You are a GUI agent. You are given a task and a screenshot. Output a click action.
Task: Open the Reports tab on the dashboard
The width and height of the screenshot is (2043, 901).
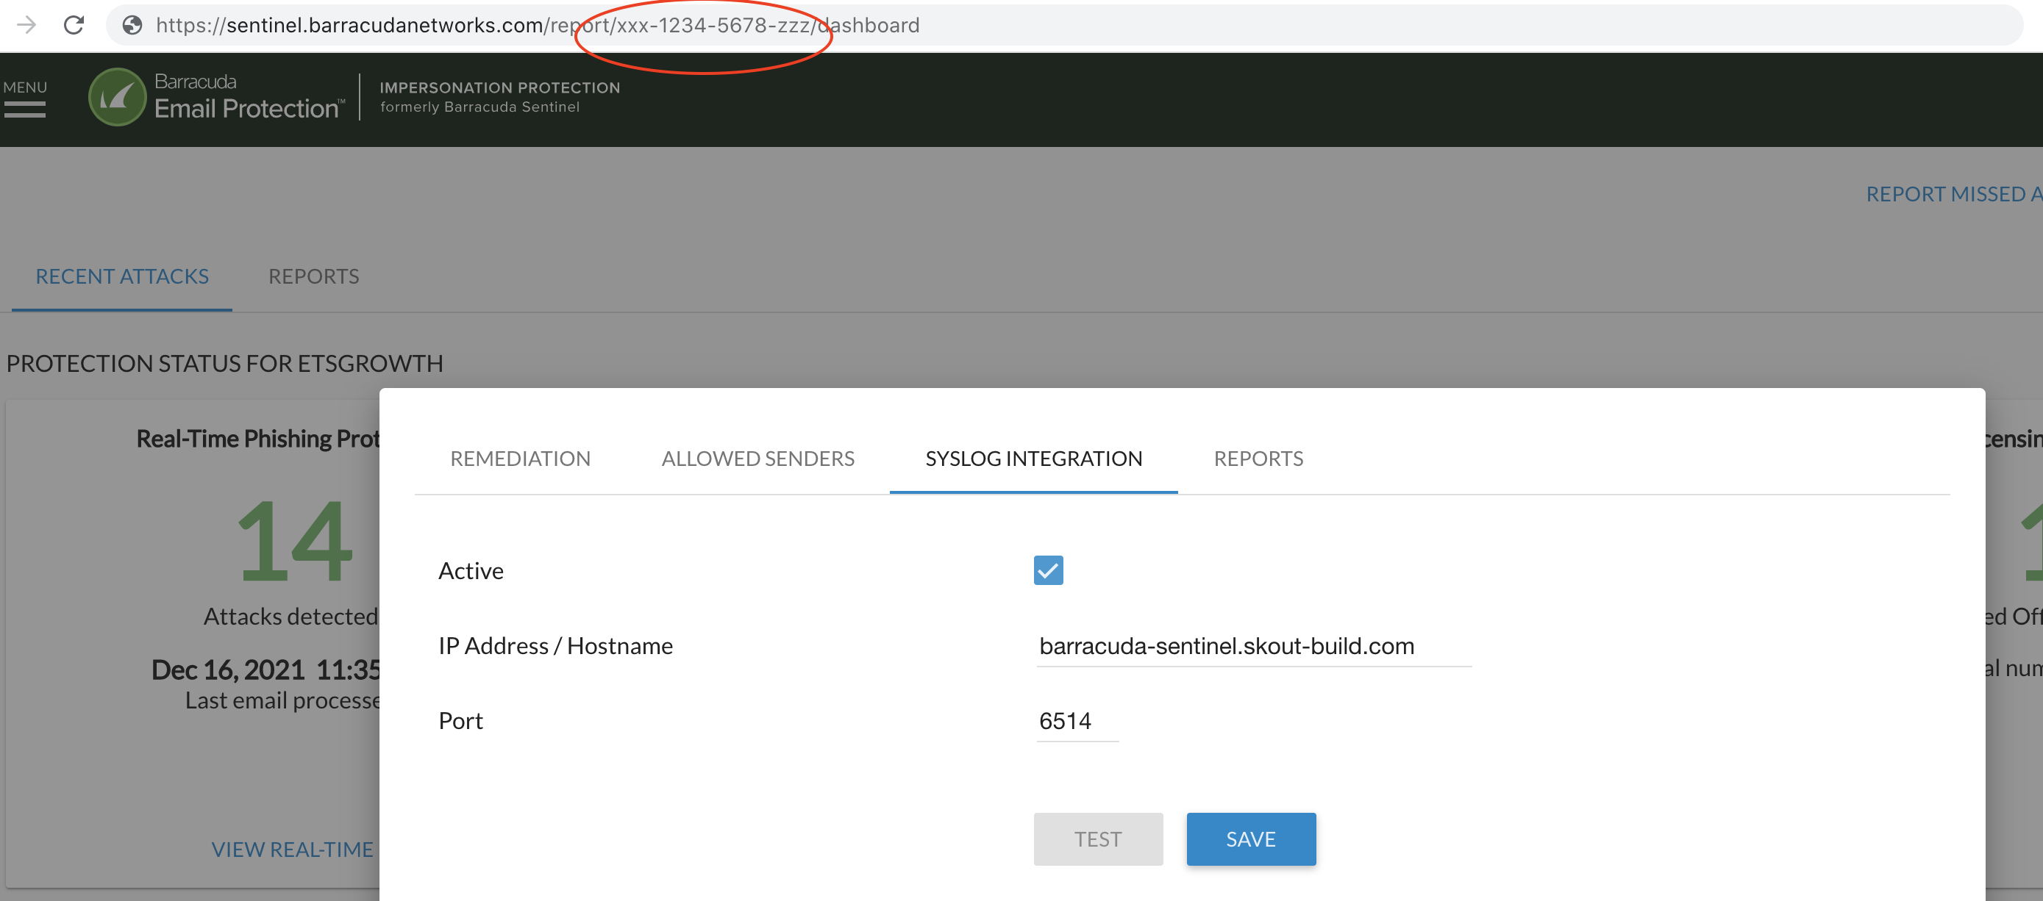tap(313, 276)
